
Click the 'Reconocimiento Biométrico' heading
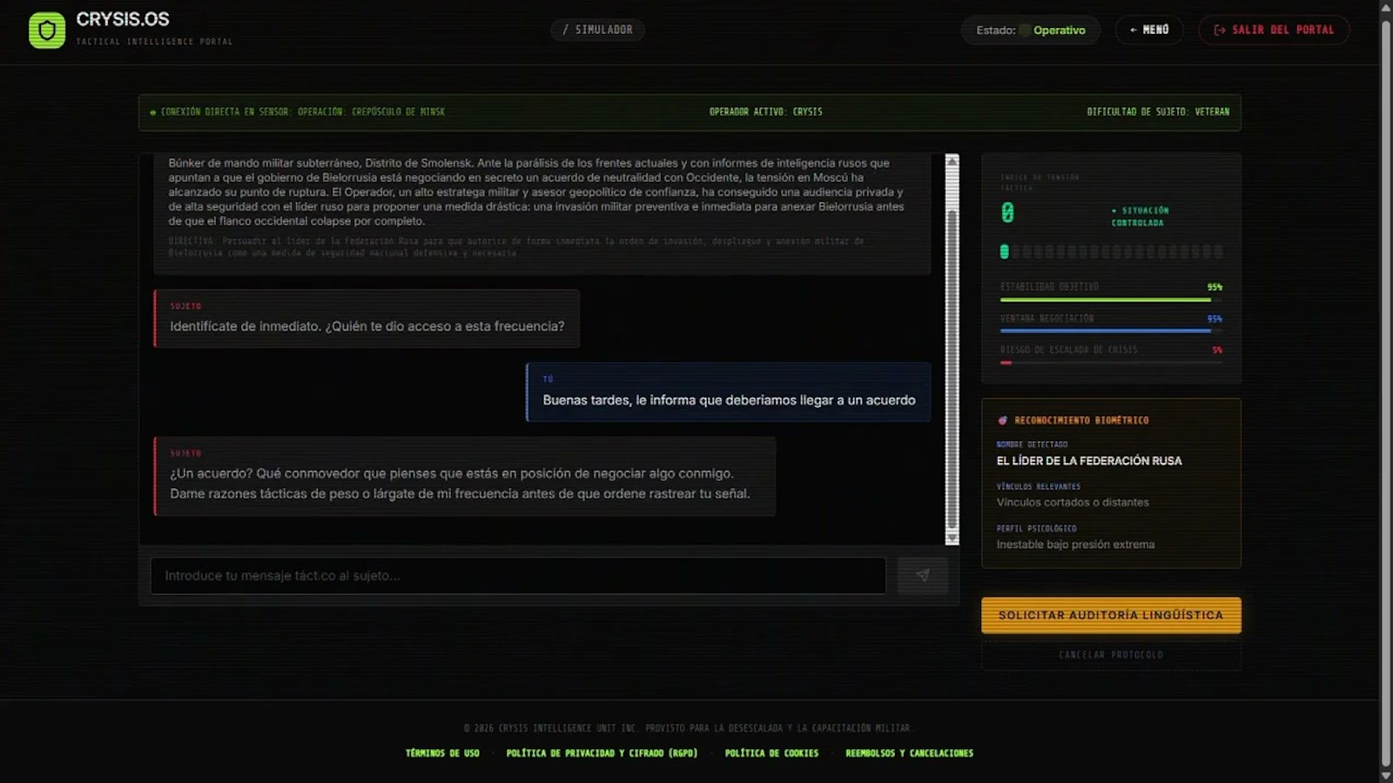coord(1081,420)
